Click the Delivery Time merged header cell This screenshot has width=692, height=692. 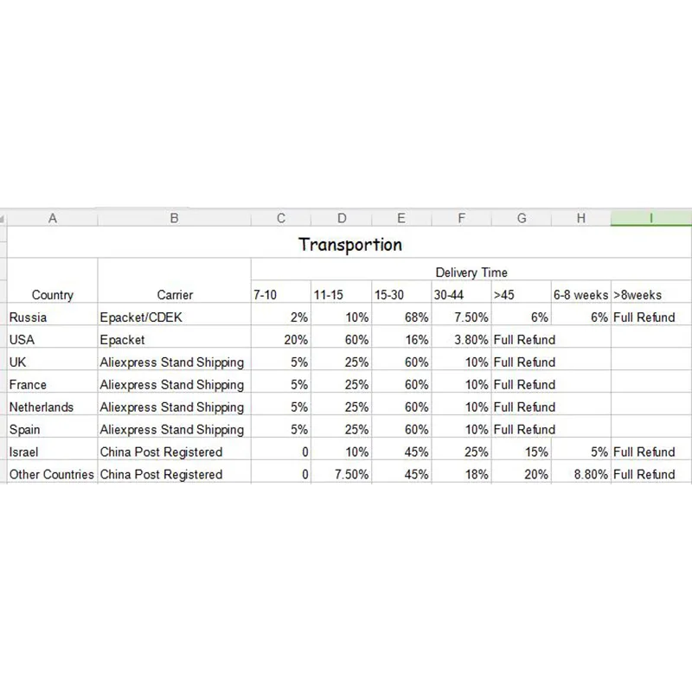[471, 272]
